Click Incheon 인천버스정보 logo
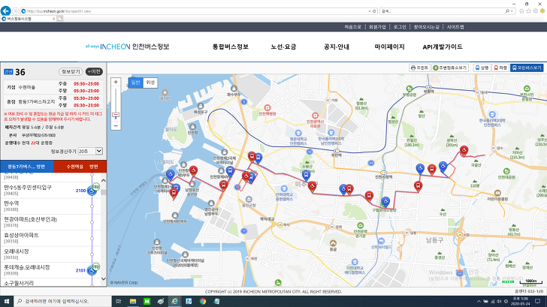 click(x=127, y=47)
